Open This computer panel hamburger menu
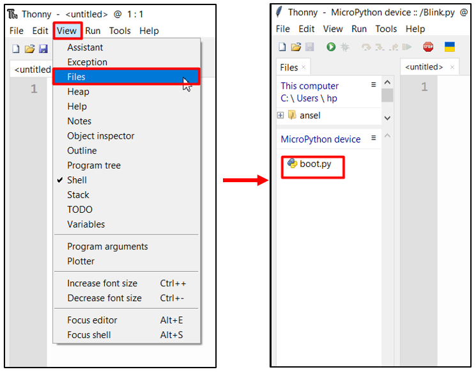 [373, 85]
